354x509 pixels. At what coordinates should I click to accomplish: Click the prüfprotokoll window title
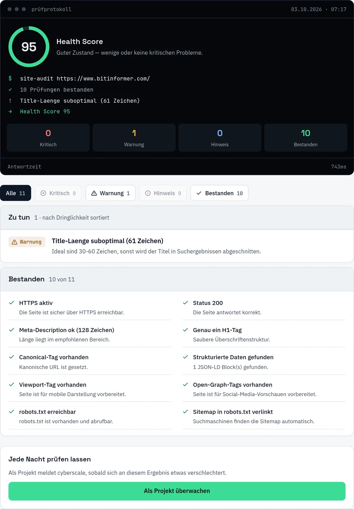(51, 9)
